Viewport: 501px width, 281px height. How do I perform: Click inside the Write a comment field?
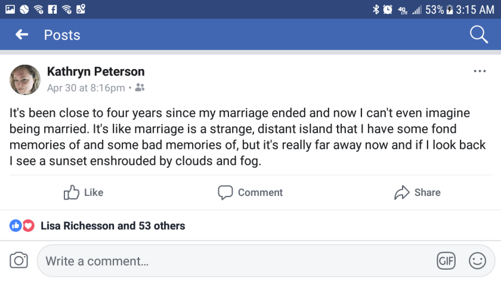233,261
